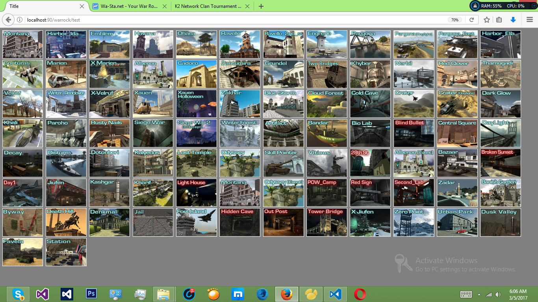538x302 pixels.
Task: Close the Wa-Sta.net tab
Action: [164, 6]
